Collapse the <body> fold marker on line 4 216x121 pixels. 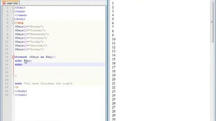13,19
